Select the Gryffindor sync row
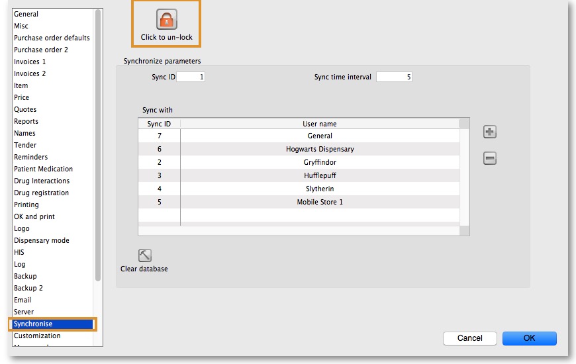 [x=320, y=162]
